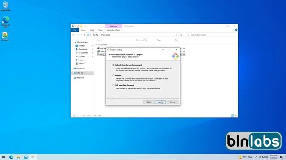Open the Home ribbon tab in Explorer
Viewport: 286px width, 160px height.
pos(83,30)
